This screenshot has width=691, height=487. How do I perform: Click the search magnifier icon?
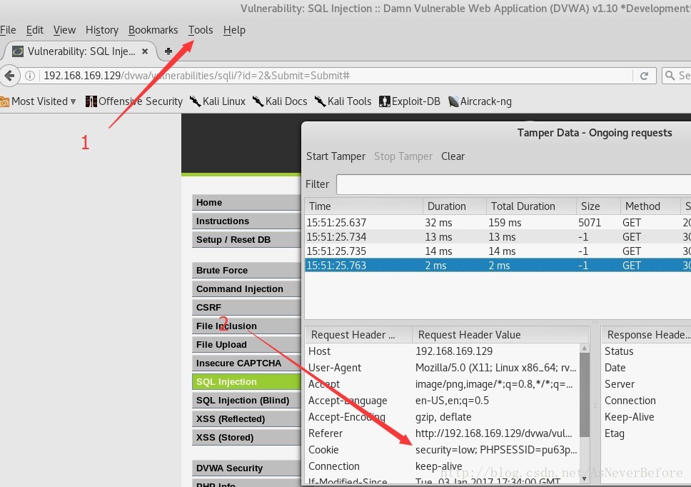[x=670, y=76]
